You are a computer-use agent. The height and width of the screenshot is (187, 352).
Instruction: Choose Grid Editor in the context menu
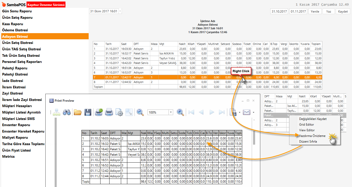click(x=306, y=125)
